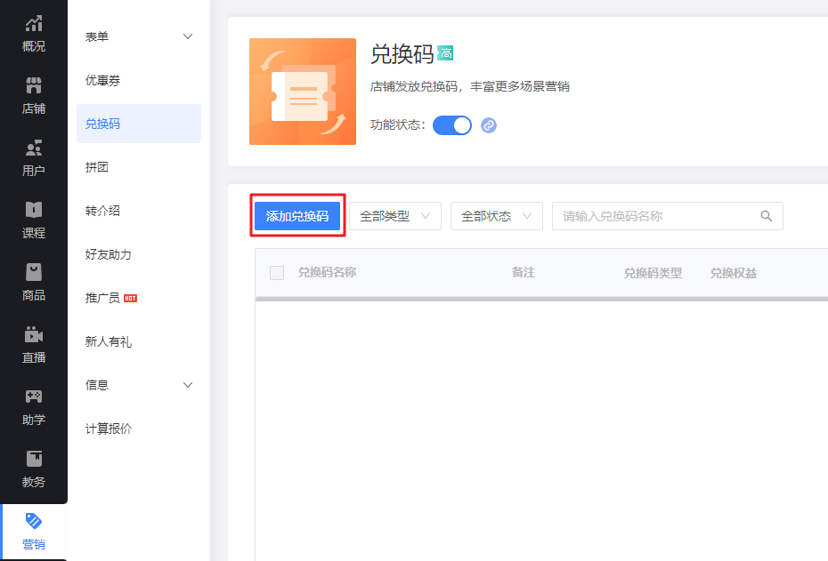Click the 添加兑换码 button
Image resolution: width=828 pixels, height=561 pixels.
[297, 216]
